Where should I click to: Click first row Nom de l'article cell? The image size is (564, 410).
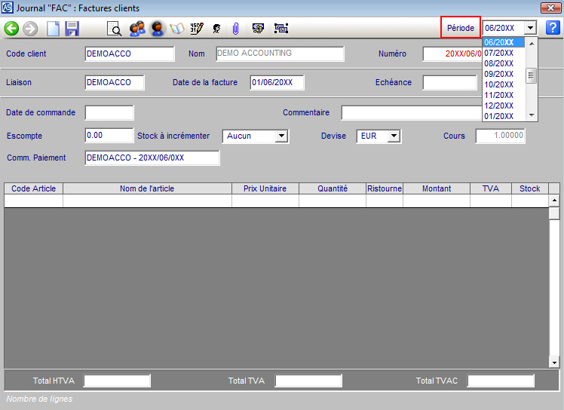coord(147,200)
